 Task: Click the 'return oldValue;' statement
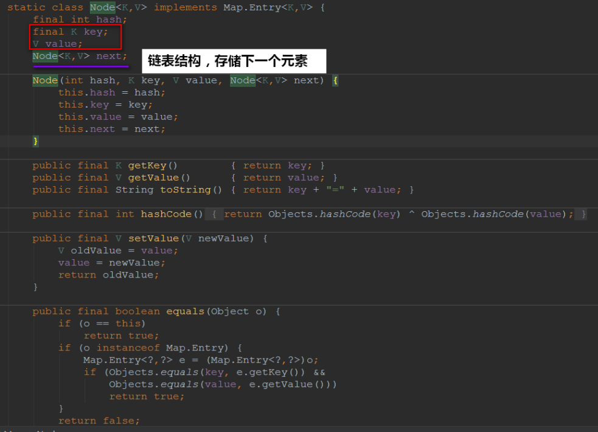click(x=108, y=275)
